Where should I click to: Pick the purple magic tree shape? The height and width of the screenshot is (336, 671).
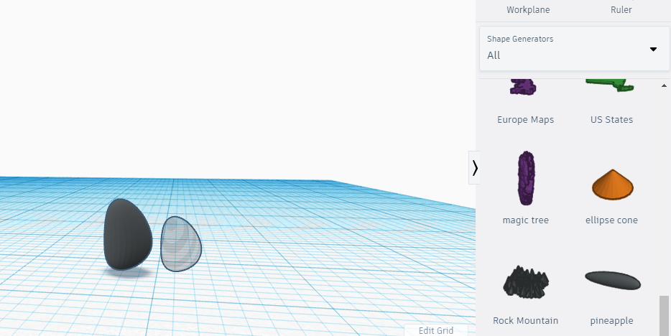[525, 178]
